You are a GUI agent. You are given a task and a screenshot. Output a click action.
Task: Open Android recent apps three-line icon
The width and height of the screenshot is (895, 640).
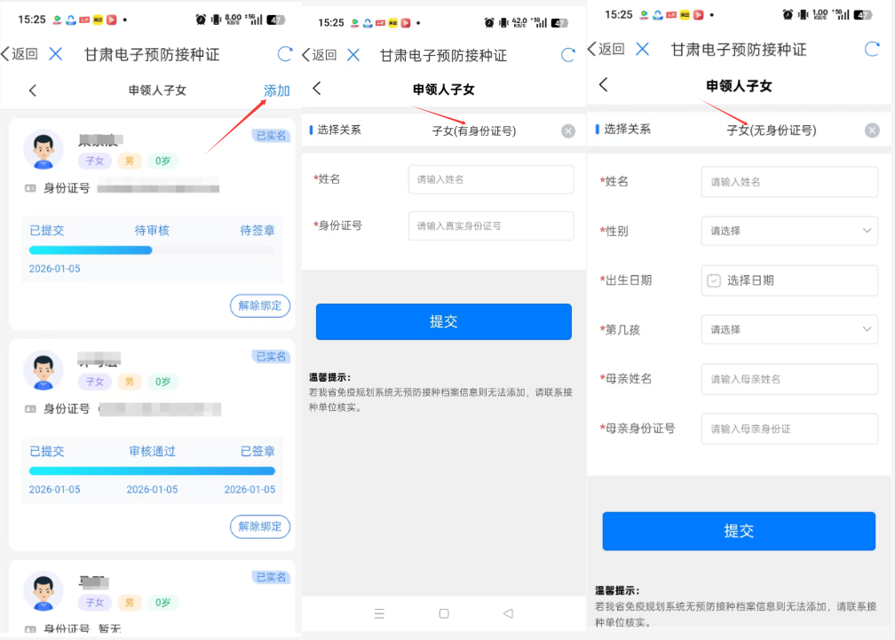[379, 613]
